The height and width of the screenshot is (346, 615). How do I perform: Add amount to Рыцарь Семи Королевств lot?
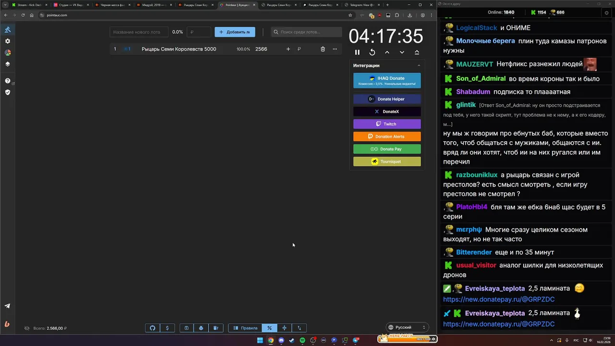[x=288, y=49]
